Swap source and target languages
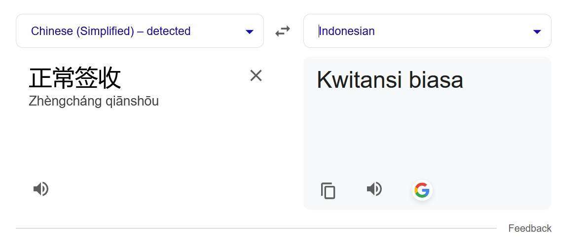The height and width of the screenshot is (250, 586). point(283,31)
